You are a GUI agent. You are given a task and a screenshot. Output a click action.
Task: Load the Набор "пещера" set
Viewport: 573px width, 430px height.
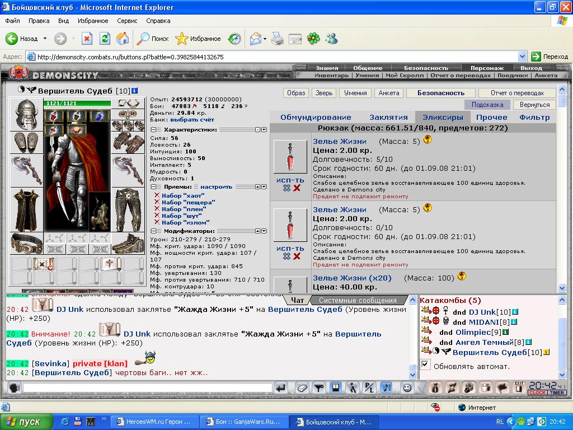188,202
